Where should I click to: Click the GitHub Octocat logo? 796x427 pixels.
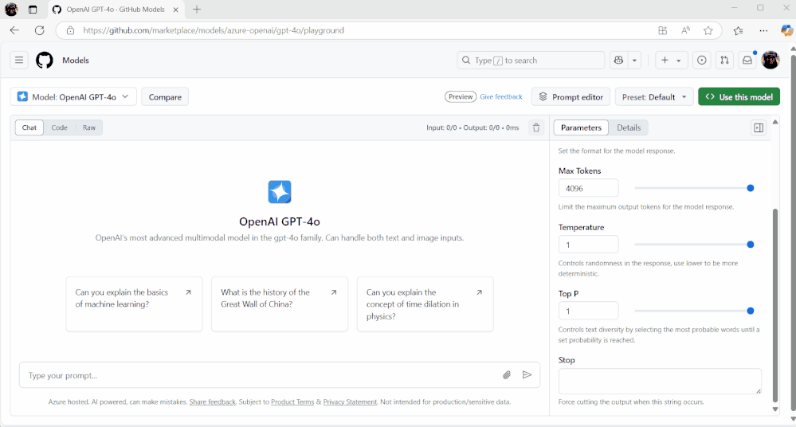(44, 61)
